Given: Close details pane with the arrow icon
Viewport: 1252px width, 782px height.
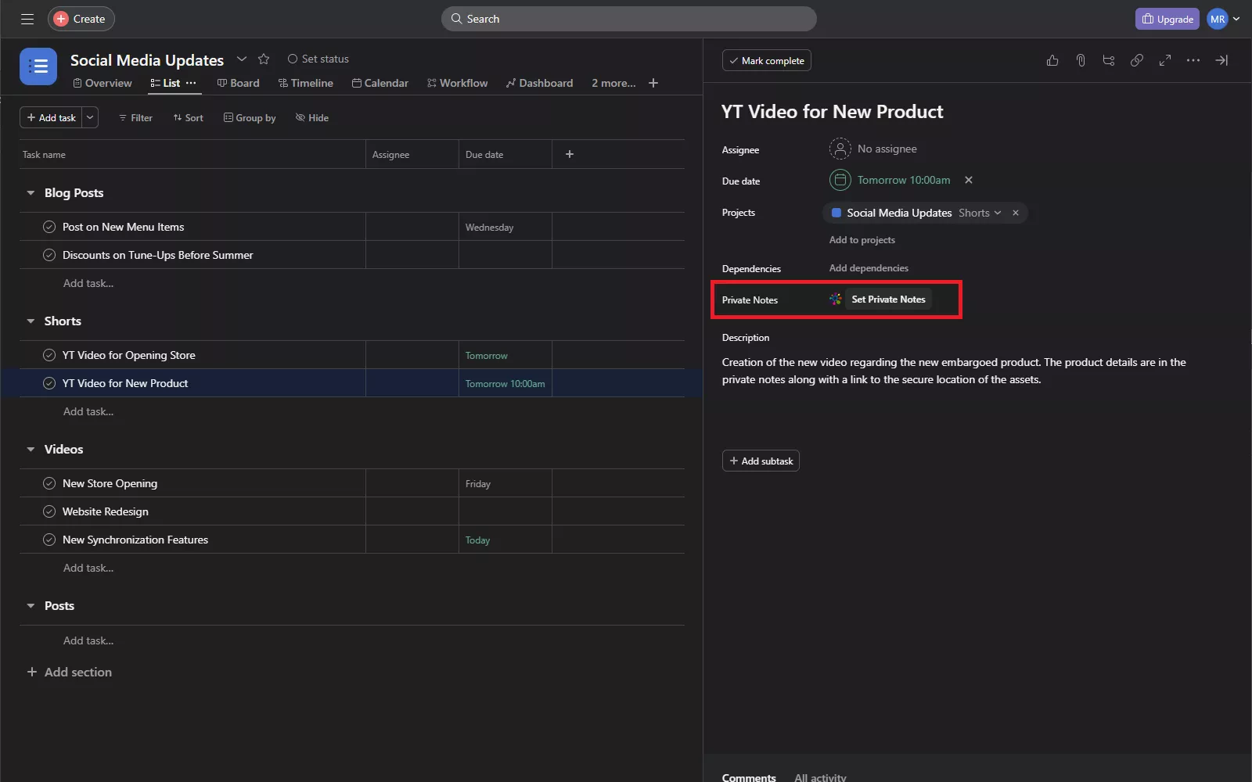Looking at the screenshot, I should (1221, 60).
